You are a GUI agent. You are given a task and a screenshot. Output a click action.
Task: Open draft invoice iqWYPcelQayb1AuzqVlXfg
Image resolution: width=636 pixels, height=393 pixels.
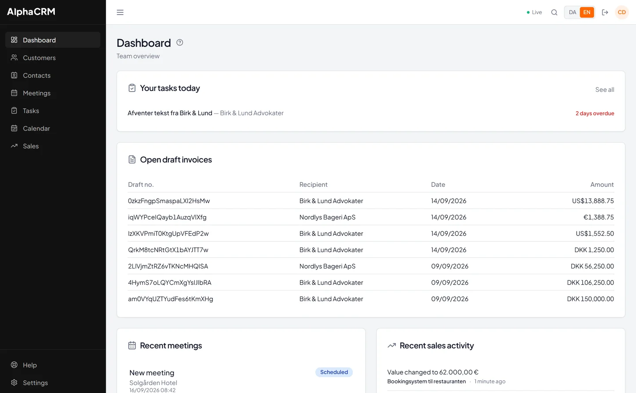point(167,217)
